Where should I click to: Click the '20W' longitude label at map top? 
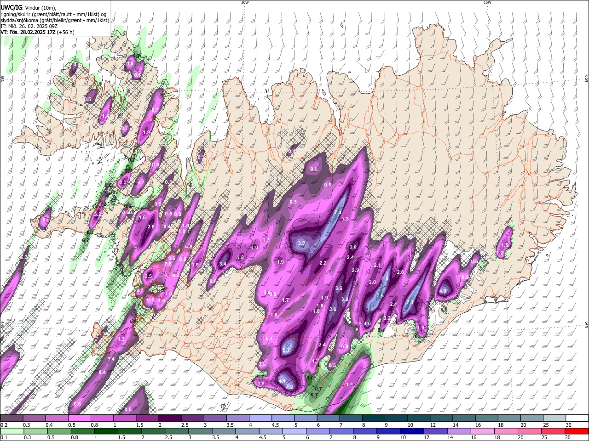tap(245, 2)
